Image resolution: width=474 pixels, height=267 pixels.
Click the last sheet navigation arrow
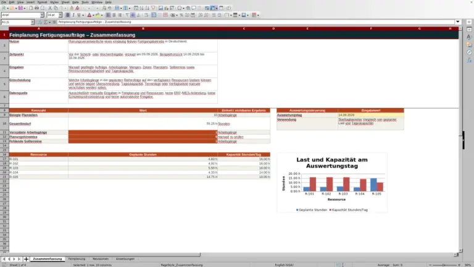click(x=19, y=259)
